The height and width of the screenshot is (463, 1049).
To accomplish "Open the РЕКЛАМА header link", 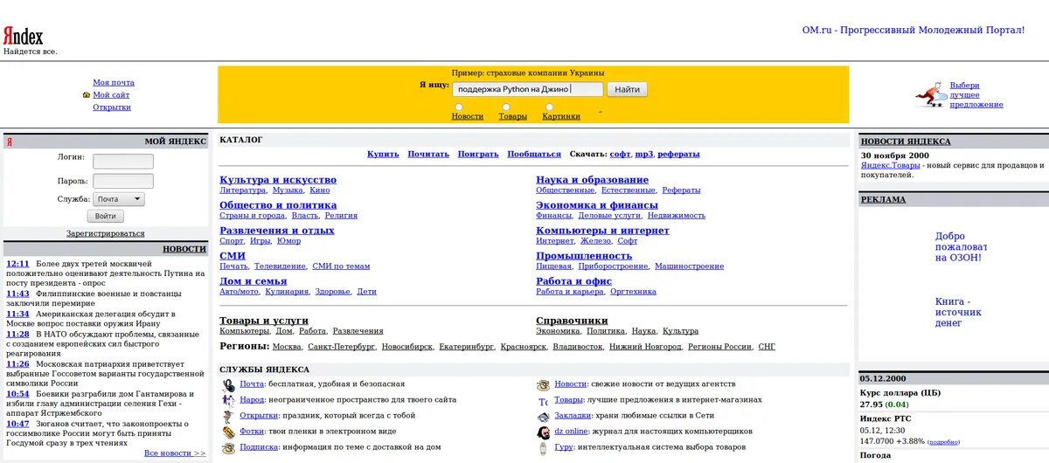I will tap(883, 199).
